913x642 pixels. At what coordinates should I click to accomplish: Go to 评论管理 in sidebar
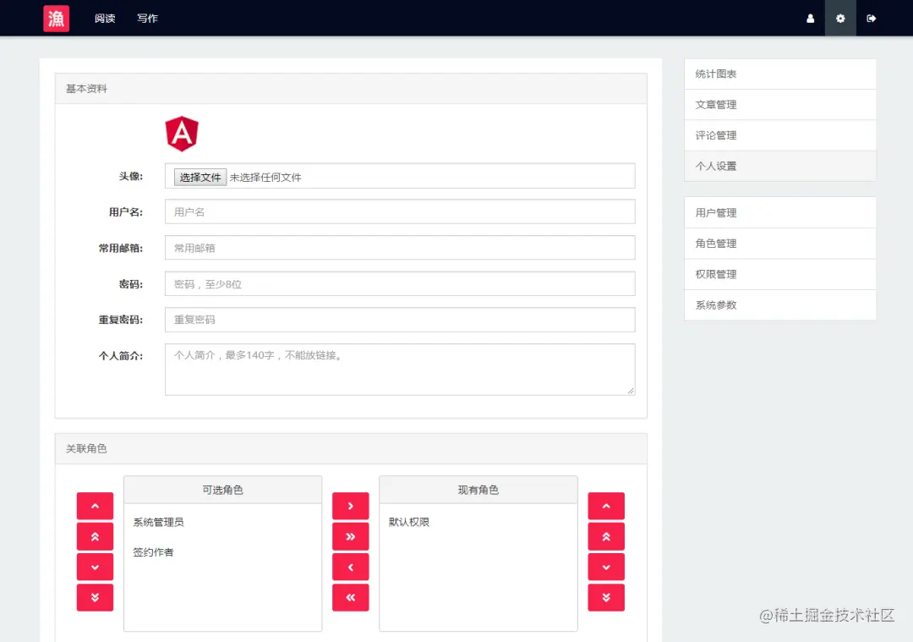pyautogui.click(x=779, y=135)
